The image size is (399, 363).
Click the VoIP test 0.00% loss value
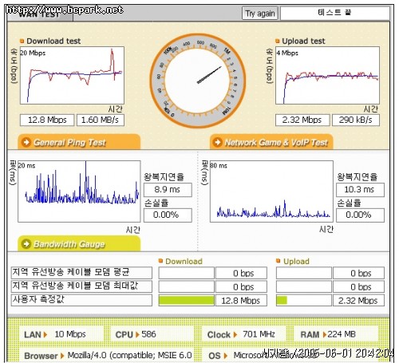360,215
